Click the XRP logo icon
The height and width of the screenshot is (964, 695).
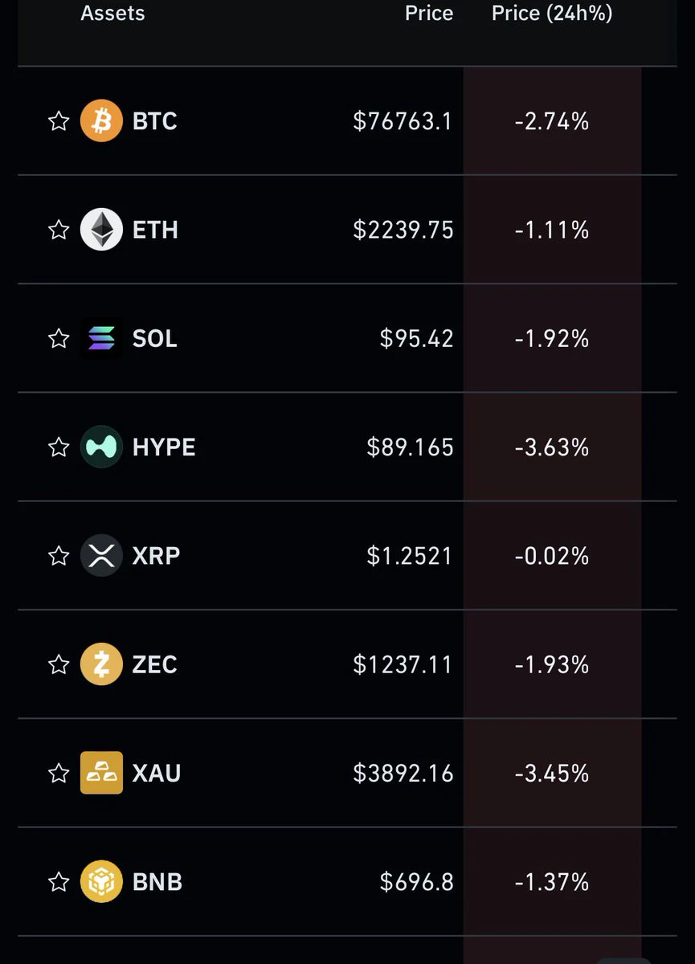(101, 556)
